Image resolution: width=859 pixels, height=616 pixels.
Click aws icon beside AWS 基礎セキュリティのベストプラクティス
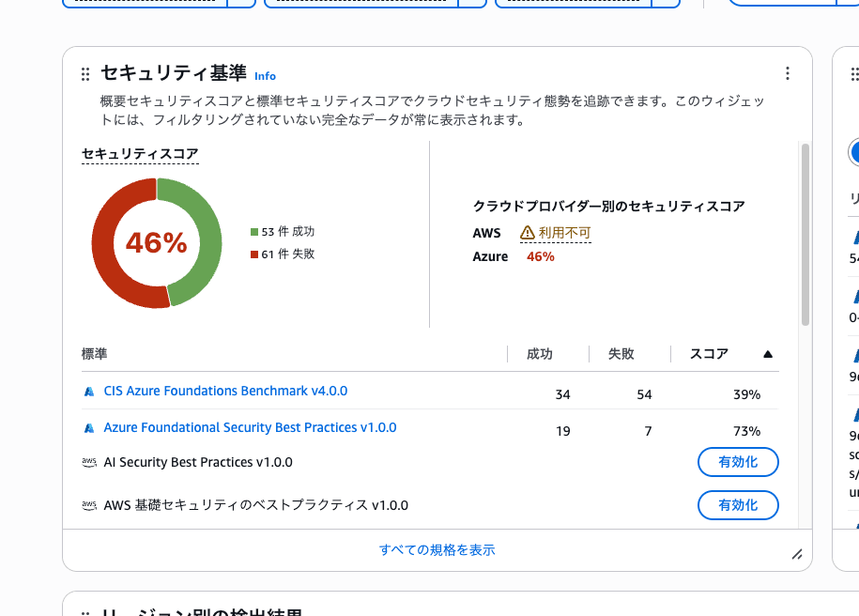point(89,505)
